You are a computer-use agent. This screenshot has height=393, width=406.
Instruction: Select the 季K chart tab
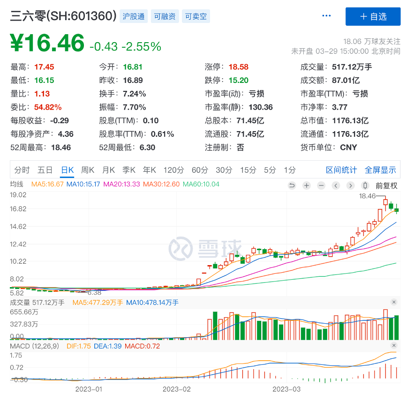click(x=128, y=170)
